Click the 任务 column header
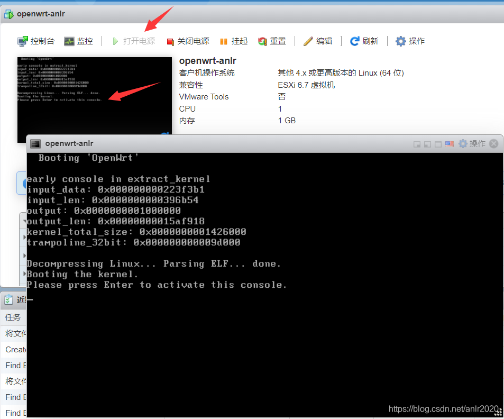Viewport: 504px width, 419px height. coord(13,317)
